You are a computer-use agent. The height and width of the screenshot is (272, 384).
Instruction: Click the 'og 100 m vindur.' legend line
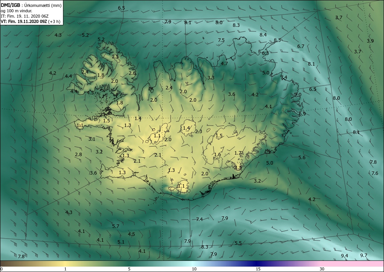17,11
